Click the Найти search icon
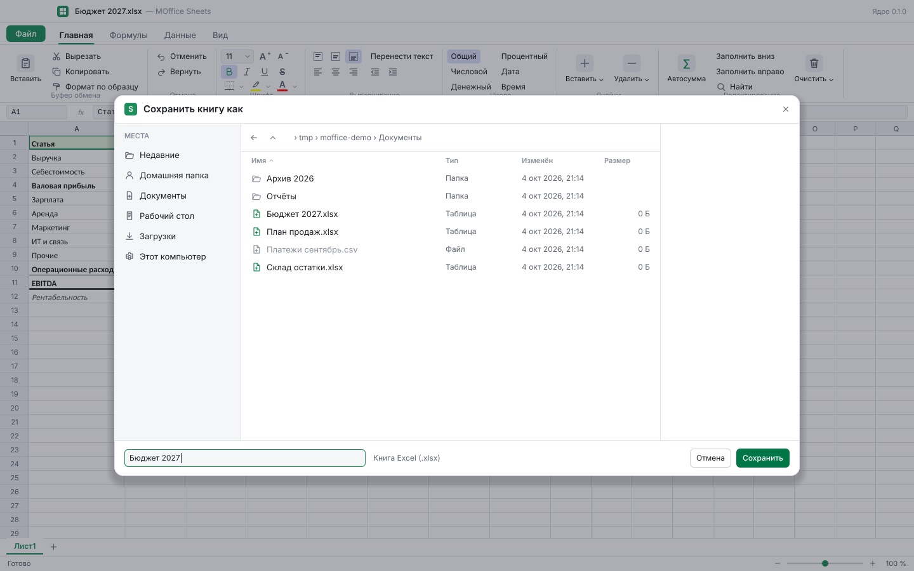914x571 pixels. click(721, 87)
